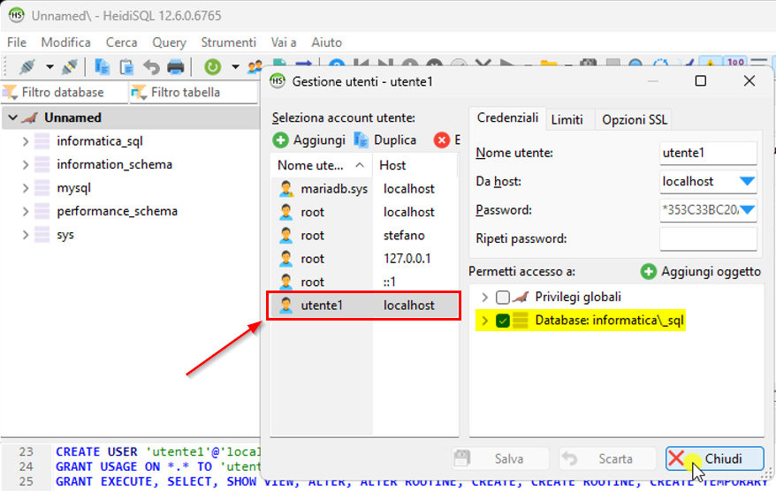776x491 pixels.
Task: Expand the information_schema node
Action: 26,164
